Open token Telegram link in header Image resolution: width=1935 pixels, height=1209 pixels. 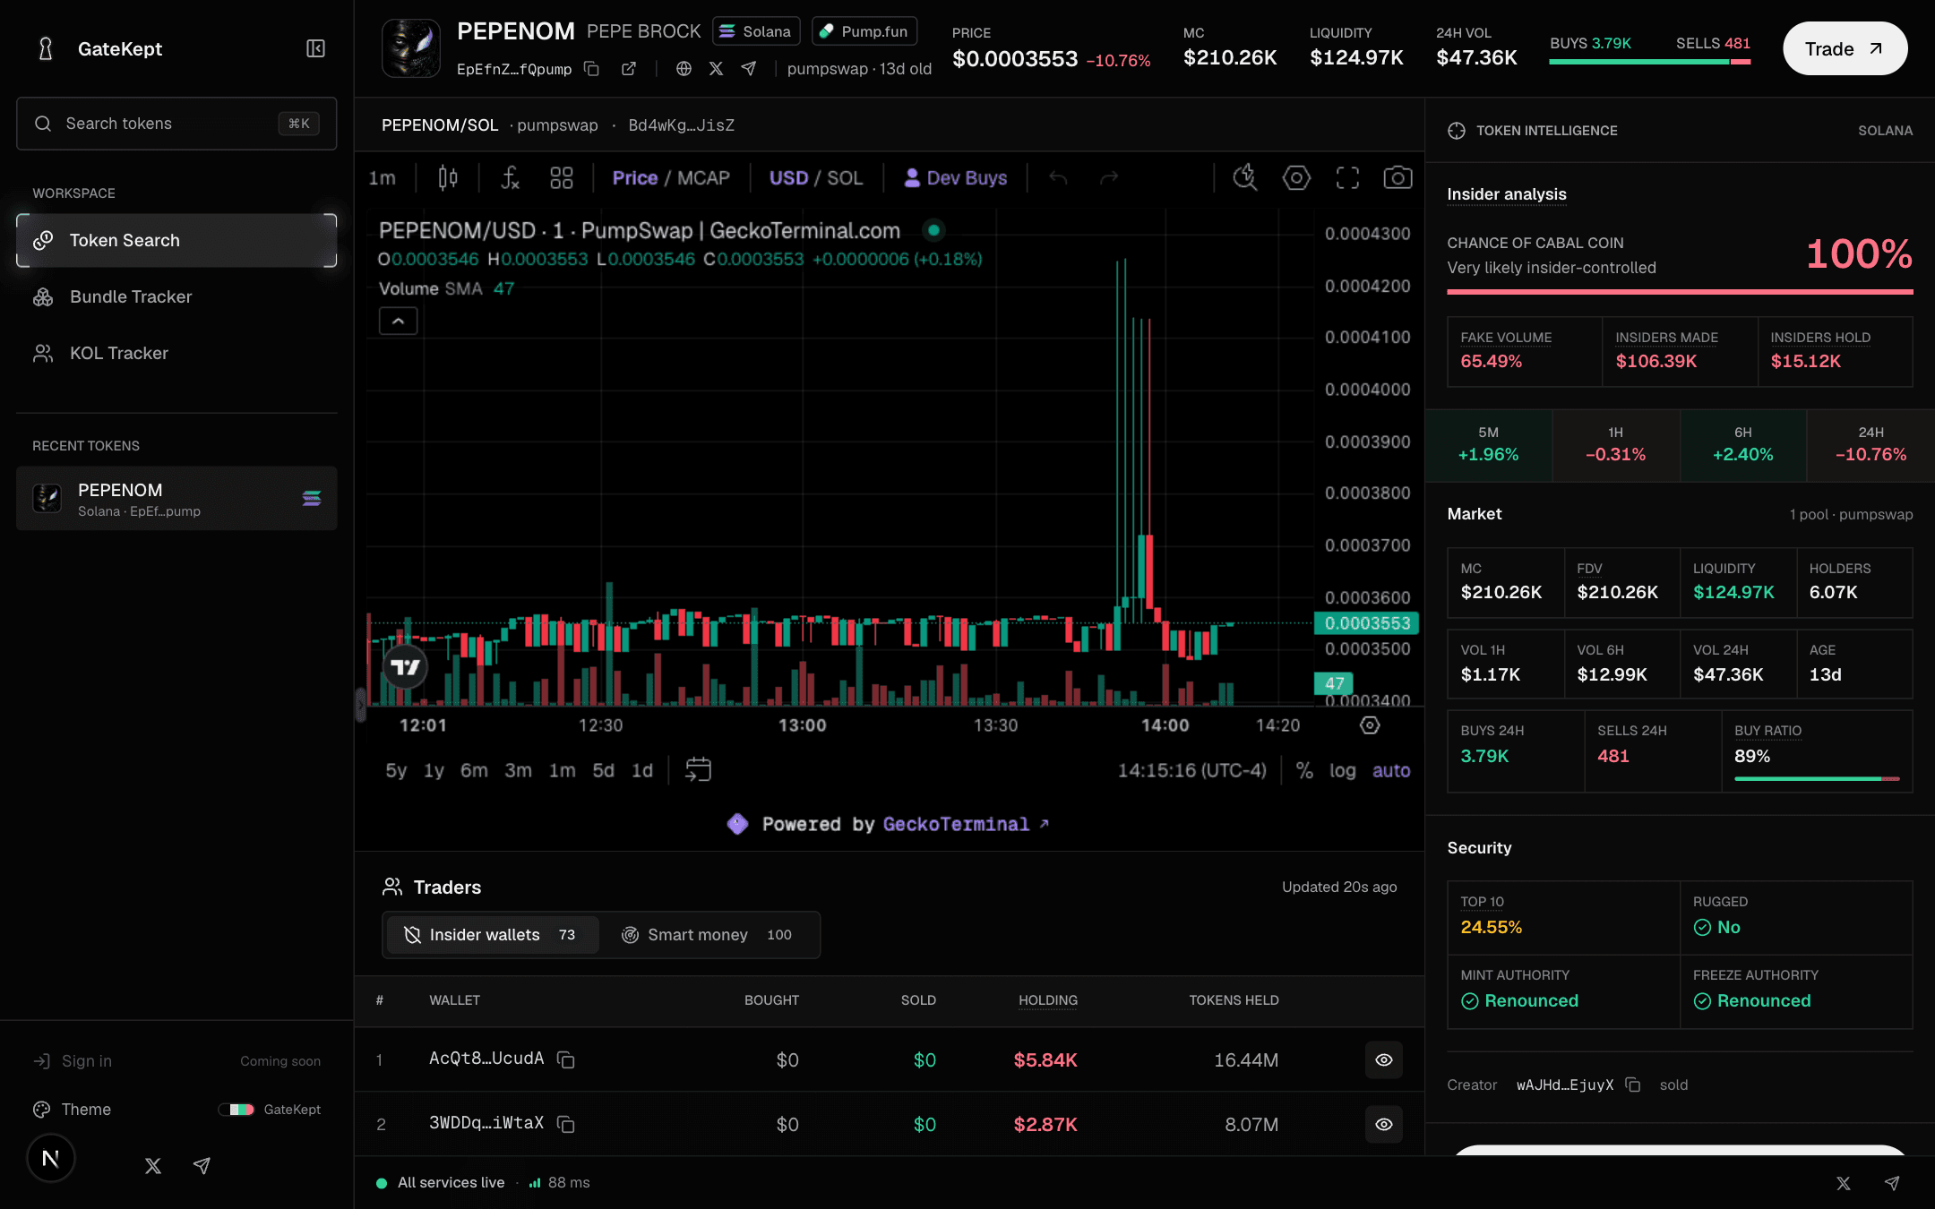(749, 69)
